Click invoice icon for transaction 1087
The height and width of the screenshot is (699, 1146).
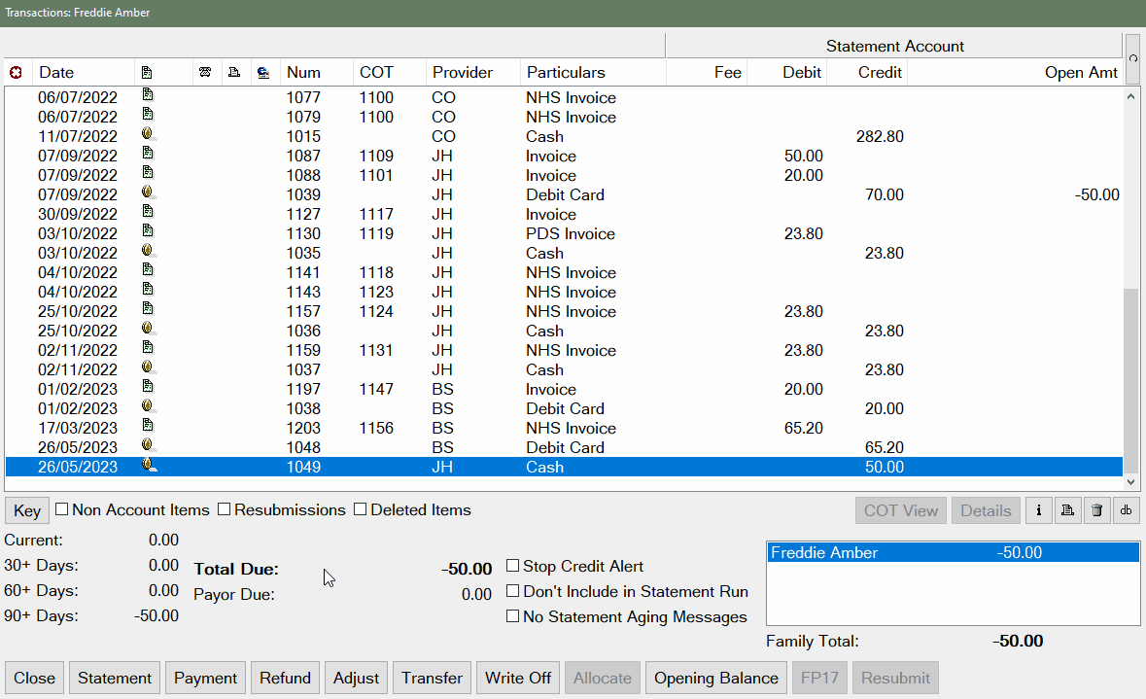tap(148, 153)
